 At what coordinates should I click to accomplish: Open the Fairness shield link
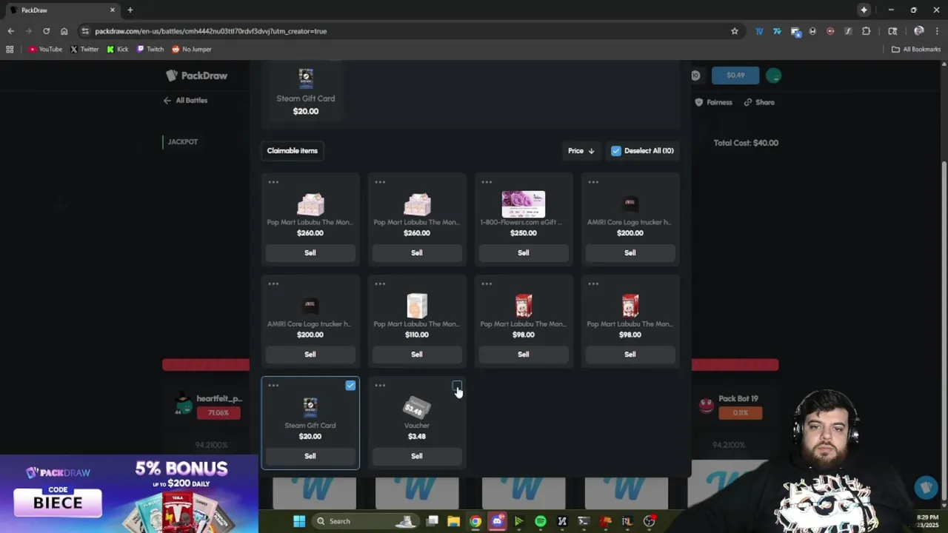[x=714, y=102]
